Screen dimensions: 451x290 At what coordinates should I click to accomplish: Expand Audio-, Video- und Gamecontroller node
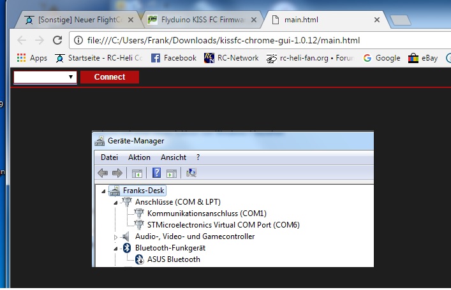116,236
